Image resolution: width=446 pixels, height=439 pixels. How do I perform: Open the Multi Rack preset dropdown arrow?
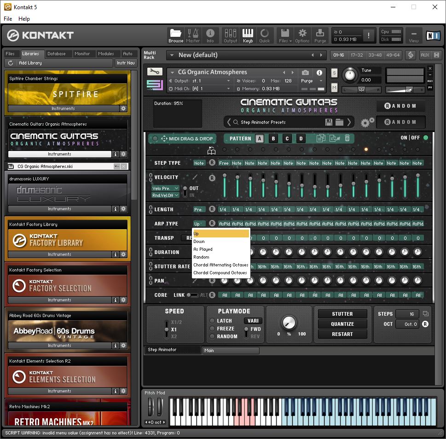(172, 55)
